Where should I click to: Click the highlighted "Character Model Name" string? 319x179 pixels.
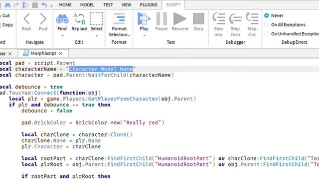tap(101, 69)
